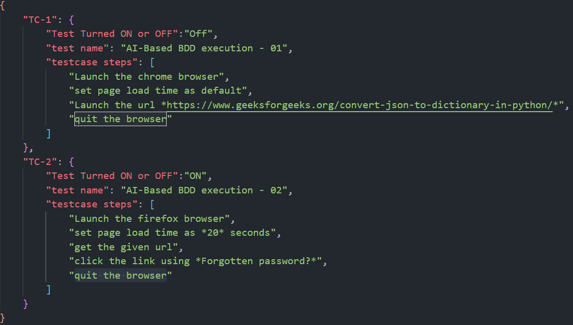Click the opening bracket of TC-2 testcase steps
The width and height of the screenshot is (573, 325).
[152, 205]
